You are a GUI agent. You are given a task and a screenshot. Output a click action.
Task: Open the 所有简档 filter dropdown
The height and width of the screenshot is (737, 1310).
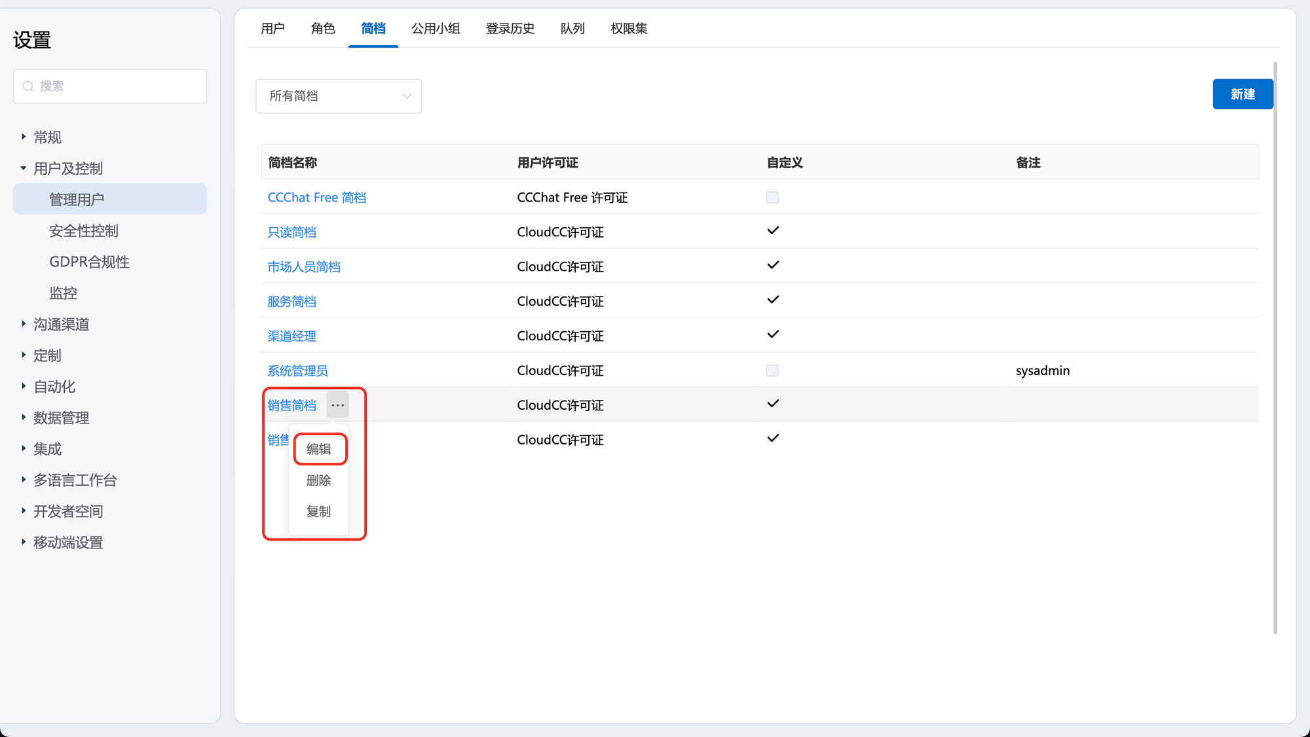pyautogui.click(x=339, y=96)
